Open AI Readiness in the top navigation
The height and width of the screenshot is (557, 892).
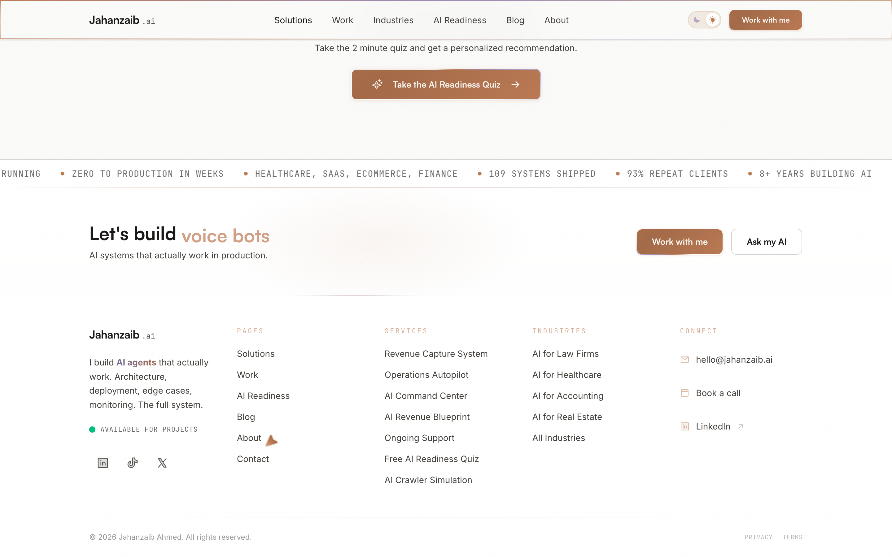pyautogui.click(x=460, y=20)
